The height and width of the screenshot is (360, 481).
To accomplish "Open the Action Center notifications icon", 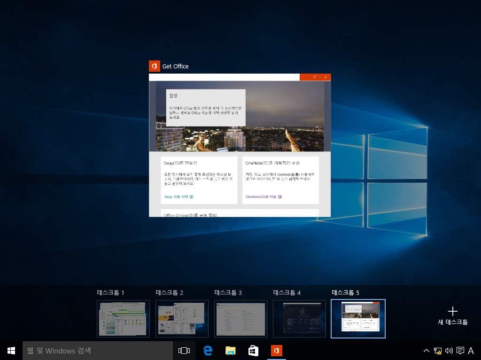I will (460, 351).
